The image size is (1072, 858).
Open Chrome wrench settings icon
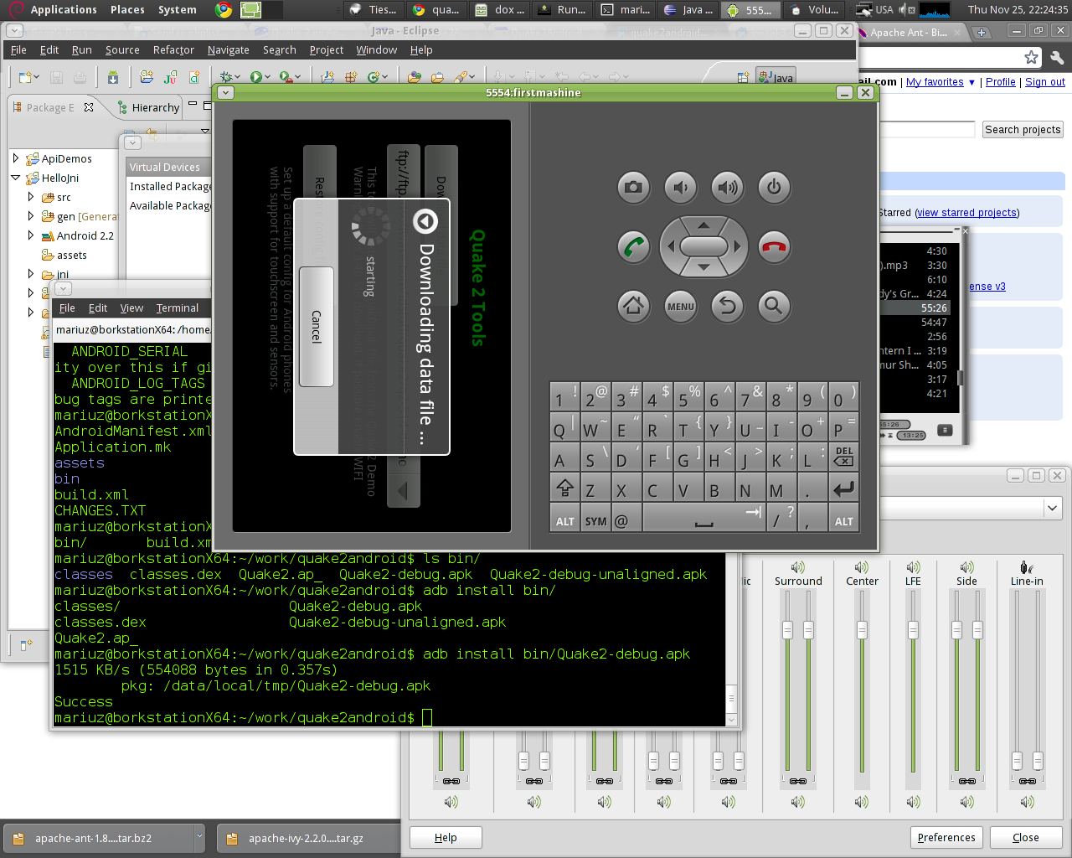click(x=1057, y=58)
